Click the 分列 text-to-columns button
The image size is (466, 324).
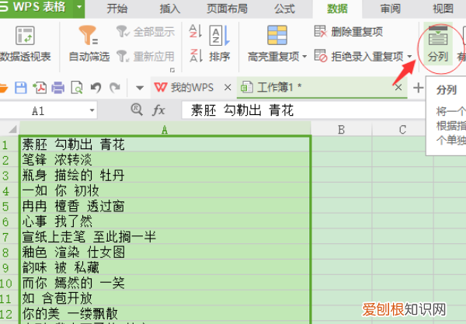(x=438, y=44)
